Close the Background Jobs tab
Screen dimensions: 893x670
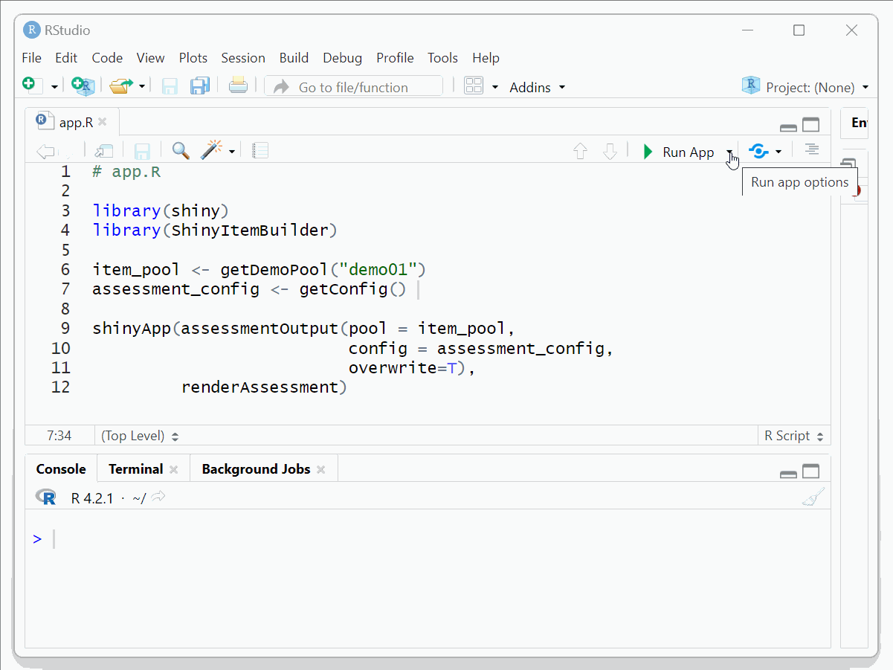point(321,469)
